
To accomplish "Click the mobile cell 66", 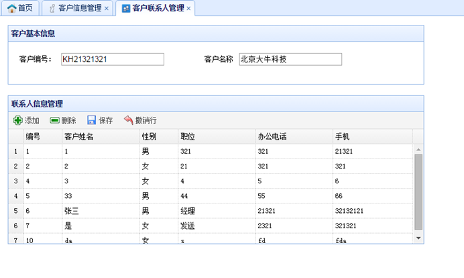I will click(x=373, y=196).
